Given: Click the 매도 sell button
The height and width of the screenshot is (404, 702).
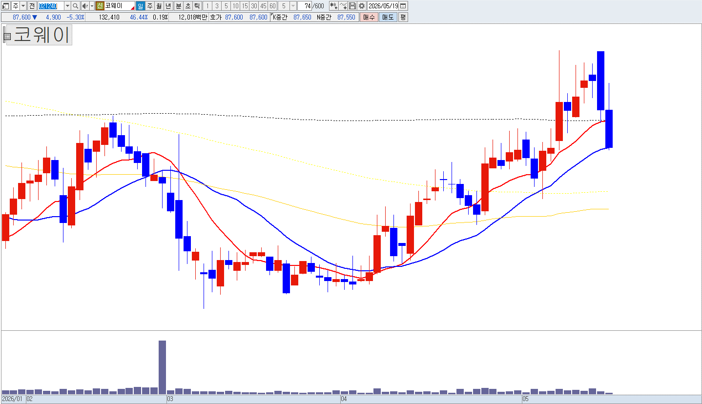Looking at the screenshot, I should [388, 17].
